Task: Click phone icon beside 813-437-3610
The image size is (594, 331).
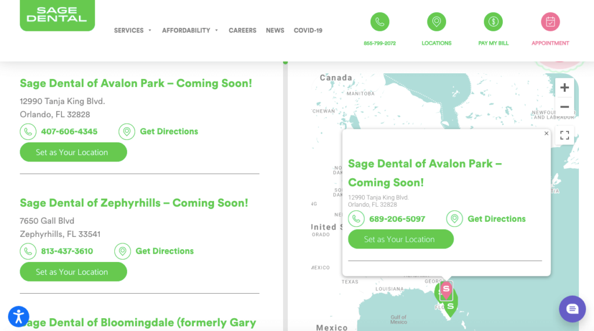Action: pyautogui.click(x=28, y=251)
